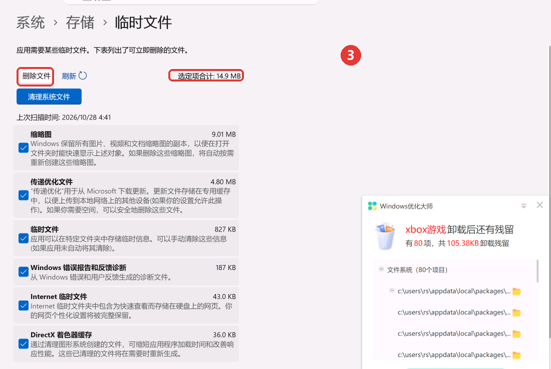
Task: Click the recycle bin icon in popup
Action: click(x=385, y=235)
